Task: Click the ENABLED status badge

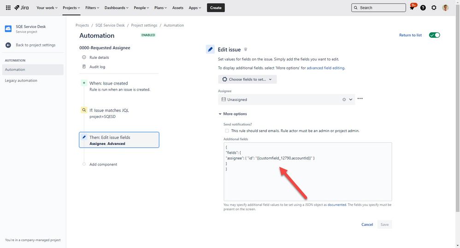Action: pyautogui.click(x=148, y=35)
